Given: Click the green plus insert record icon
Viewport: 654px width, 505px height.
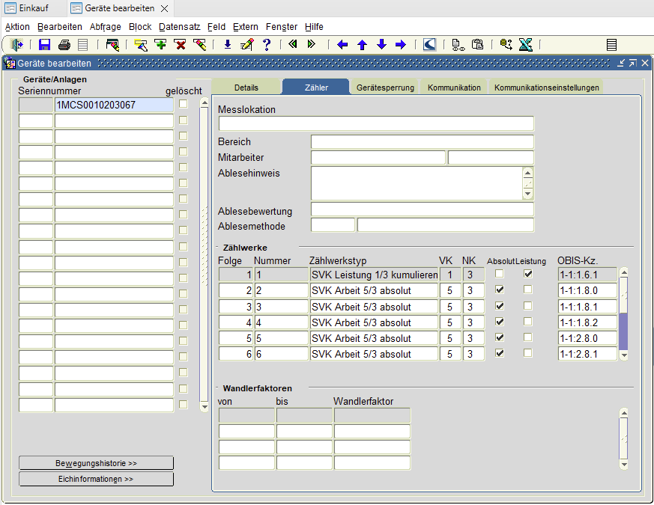Looking at the screenshot, I should [160, 45].
